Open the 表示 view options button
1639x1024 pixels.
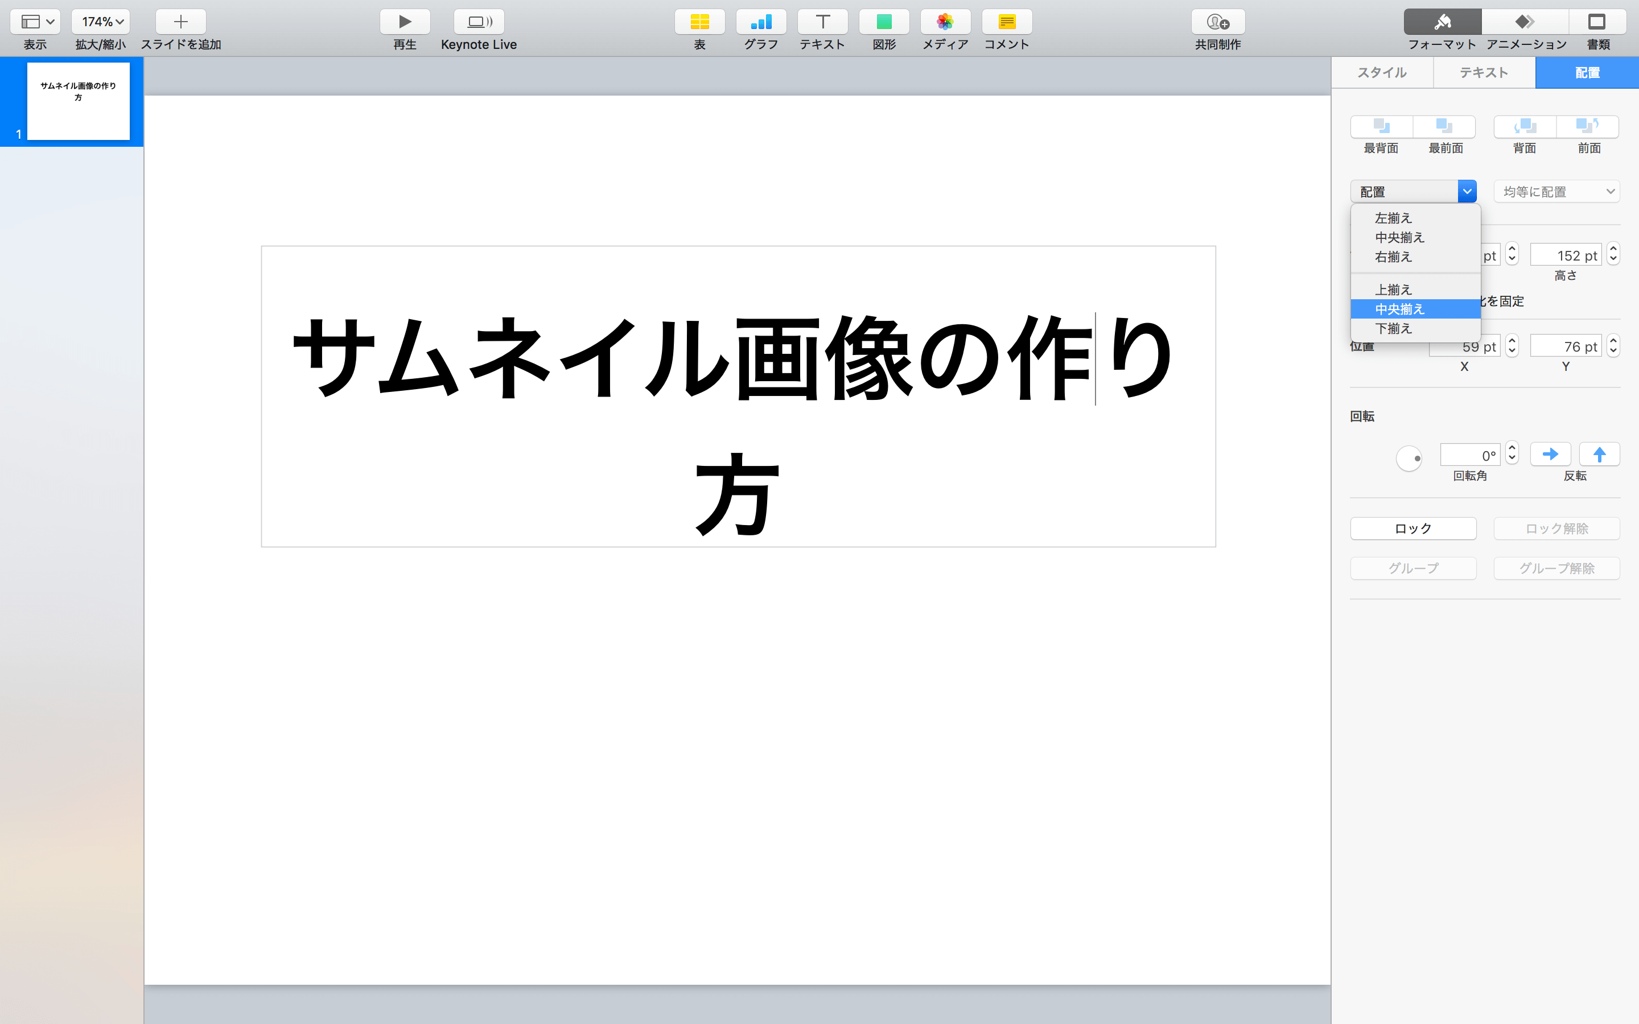coord(35,22)
